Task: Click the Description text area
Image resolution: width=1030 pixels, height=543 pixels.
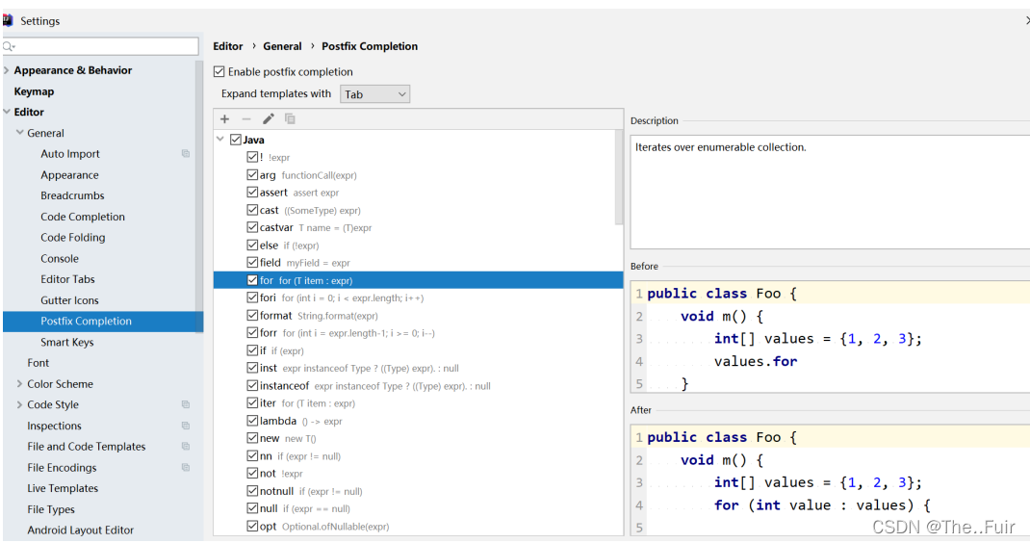Action: (831, 192)
